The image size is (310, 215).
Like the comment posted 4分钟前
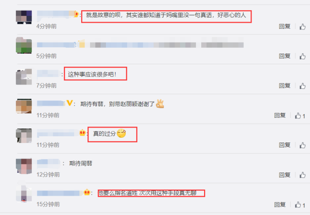click(302, 27)
